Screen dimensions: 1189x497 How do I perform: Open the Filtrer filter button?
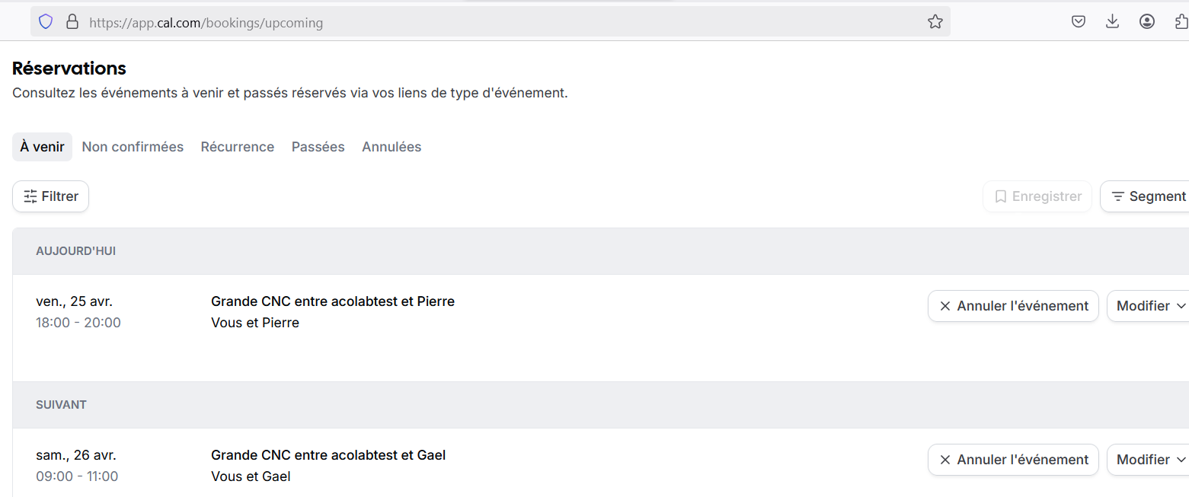(51, 196)
